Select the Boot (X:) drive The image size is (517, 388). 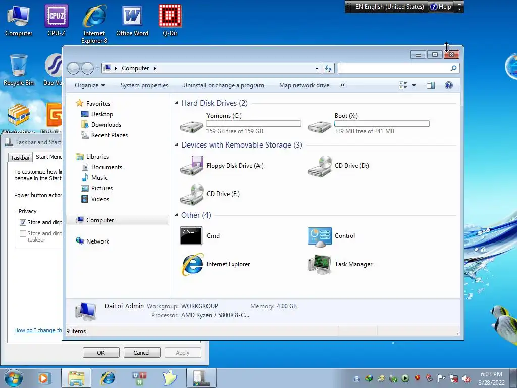click(368, 124)
